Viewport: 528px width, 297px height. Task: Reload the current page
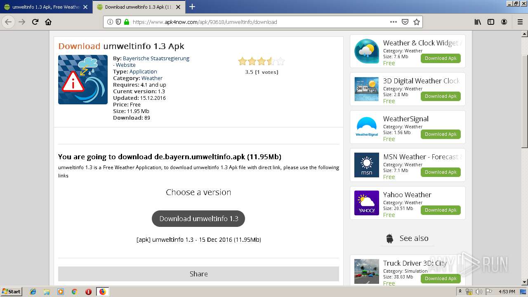pyautogui.click(x=35, y=22)
